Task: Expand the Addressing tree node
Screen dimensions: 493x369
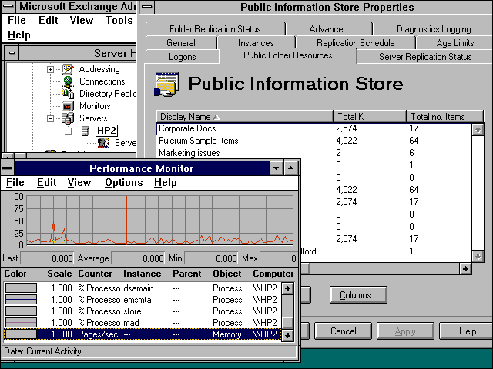Action: pos(51,69)
